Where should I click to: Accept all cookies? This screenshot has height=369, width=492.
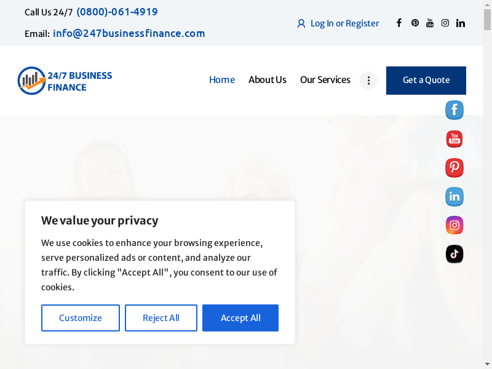click(240, 318)
